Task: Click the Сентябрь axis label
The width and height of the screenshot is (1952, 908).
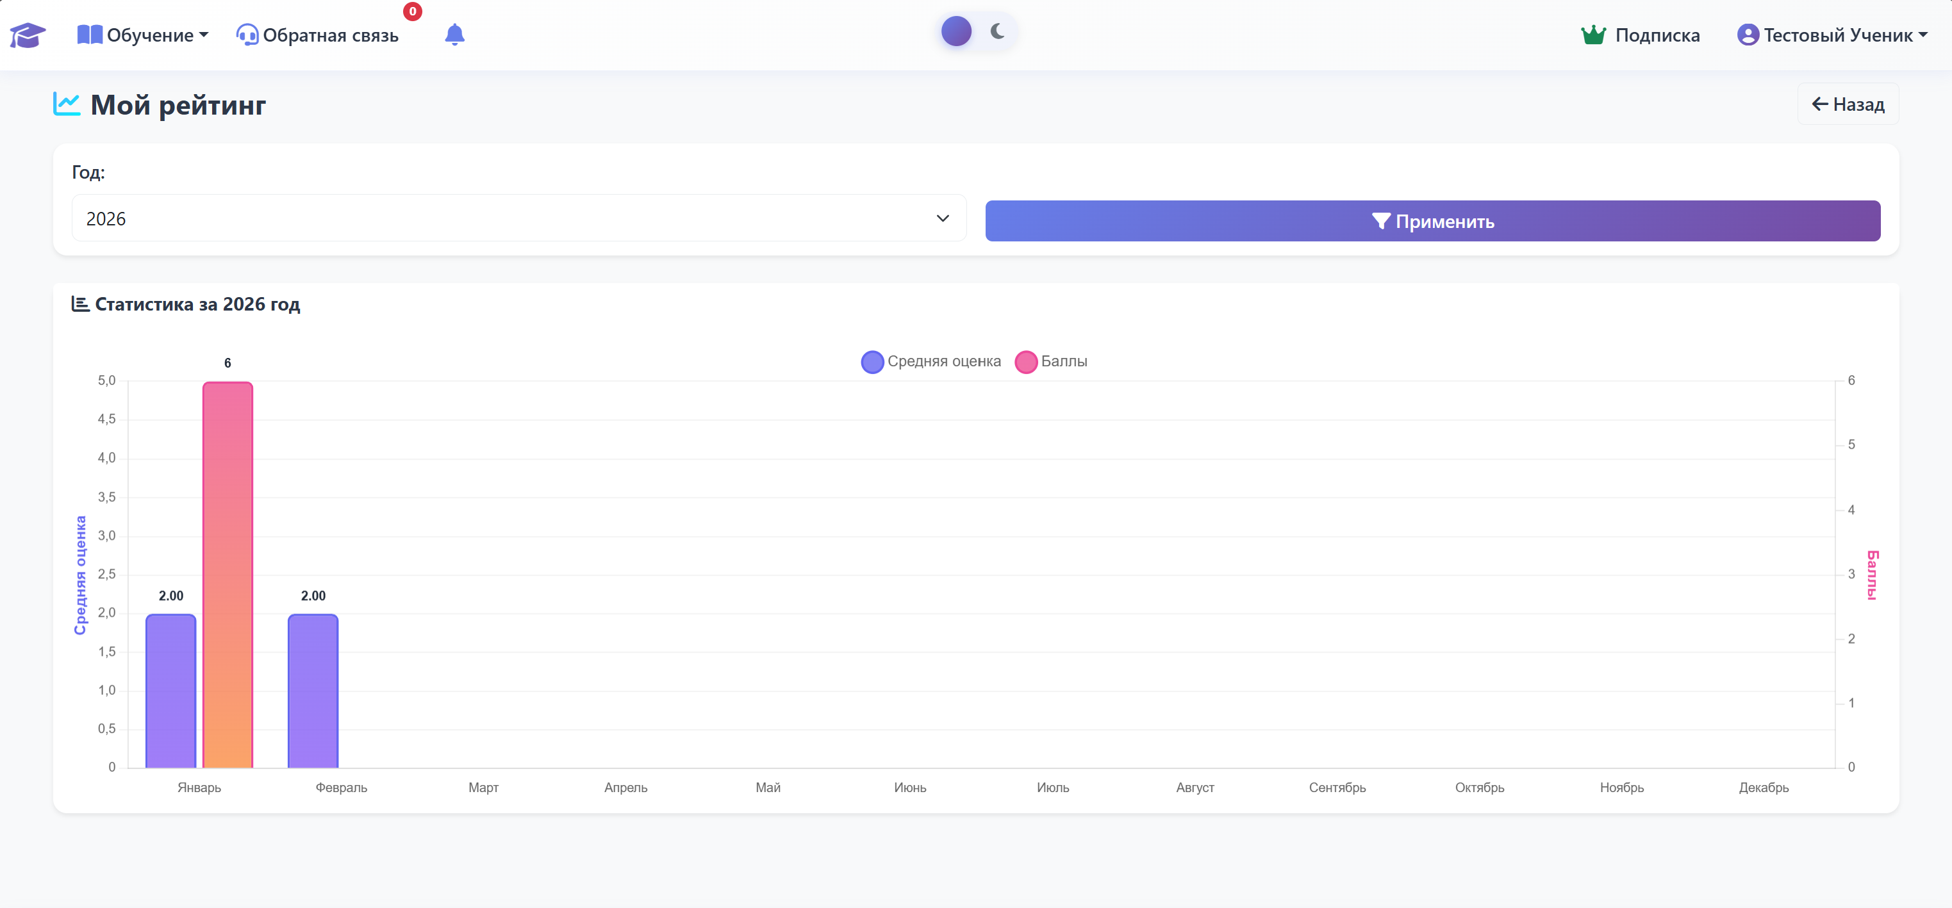Action: click(1337, 788)
